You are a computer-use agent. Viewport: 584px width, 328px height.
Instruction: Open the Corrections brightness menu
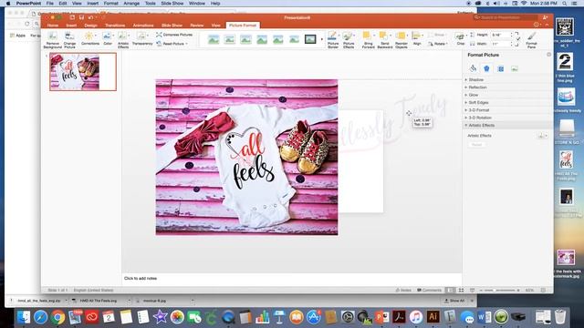pyautogui.click(x=90, y=39)
